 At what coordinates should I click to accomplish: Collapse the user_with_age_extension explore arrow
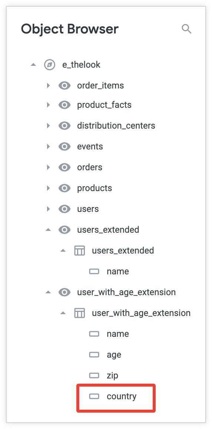[48, 292]
